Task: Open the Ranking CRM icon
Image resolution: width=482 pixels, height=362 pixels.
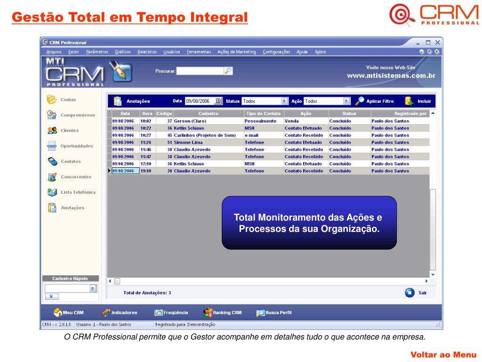Action: [x=208, y=313]
